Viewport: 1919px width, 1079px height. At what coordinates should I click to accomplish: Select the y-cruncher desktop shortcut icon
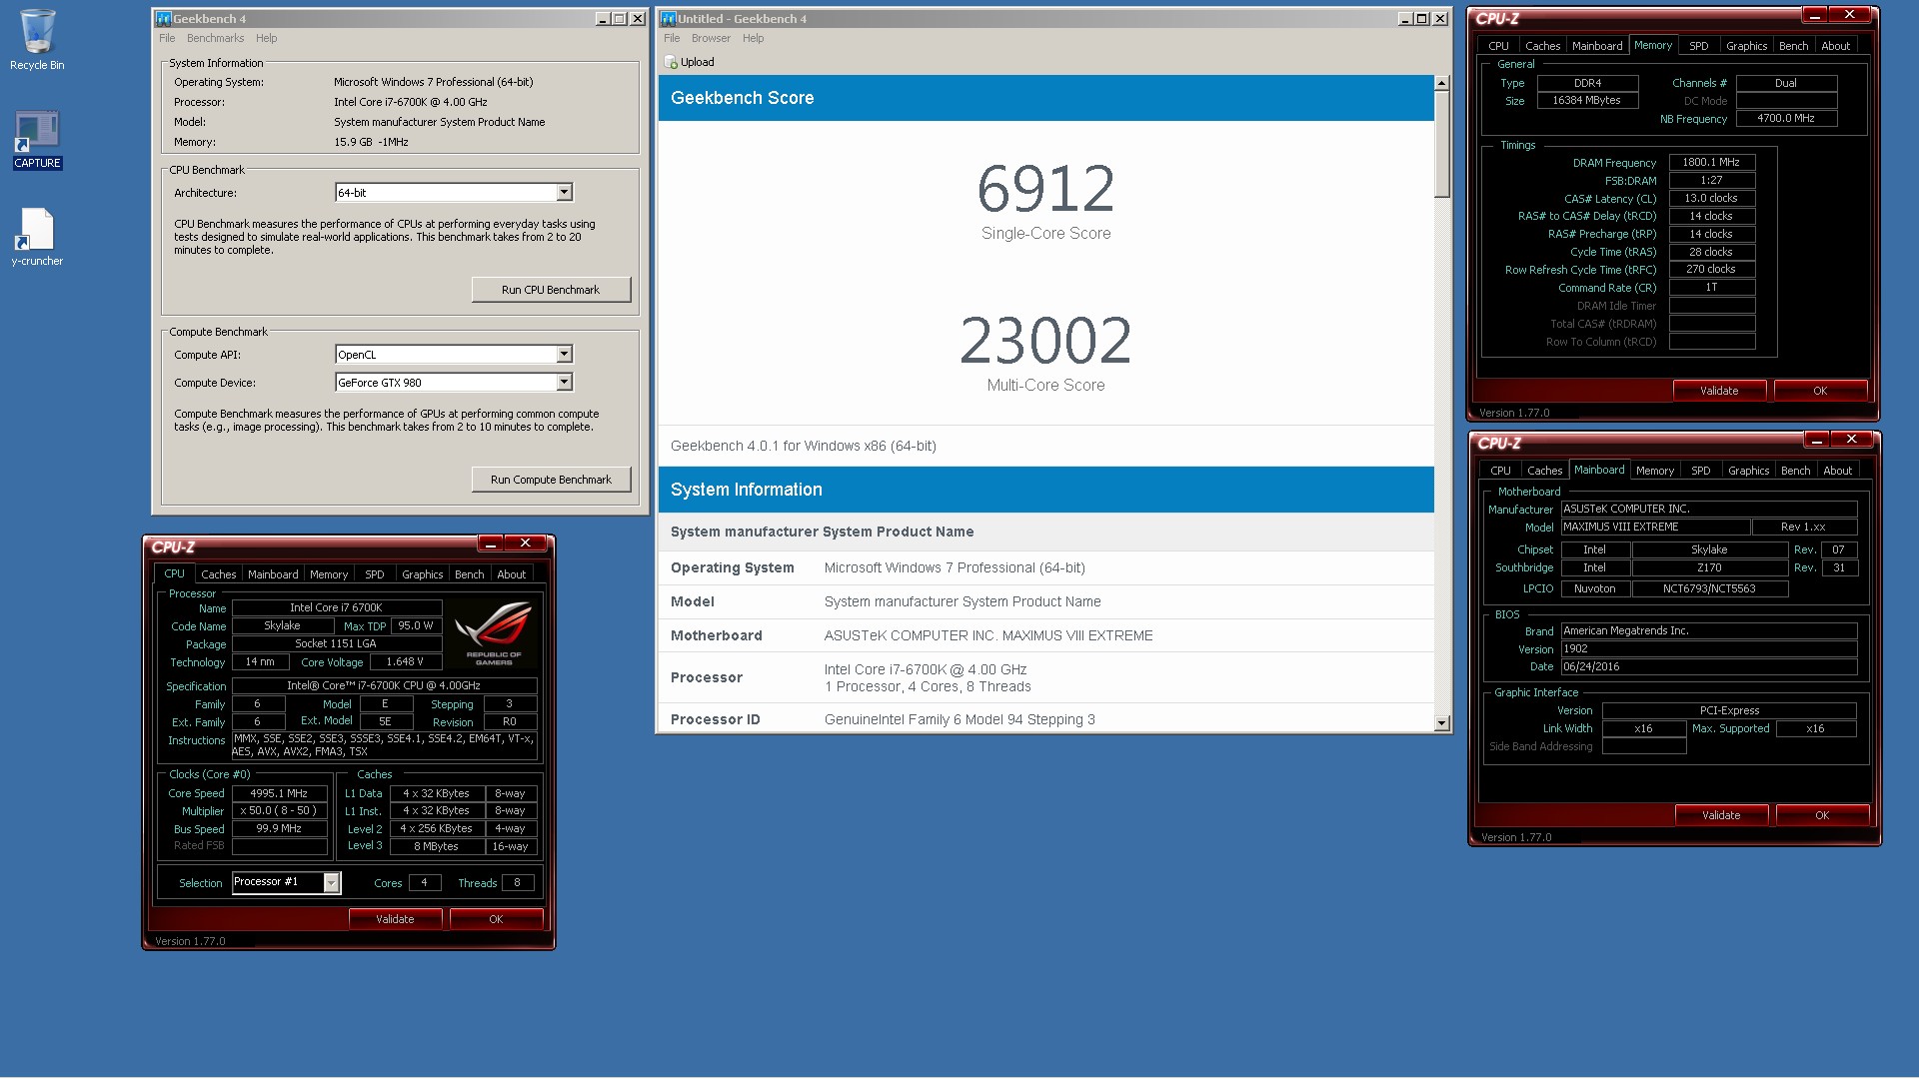(x=37, y=238)
